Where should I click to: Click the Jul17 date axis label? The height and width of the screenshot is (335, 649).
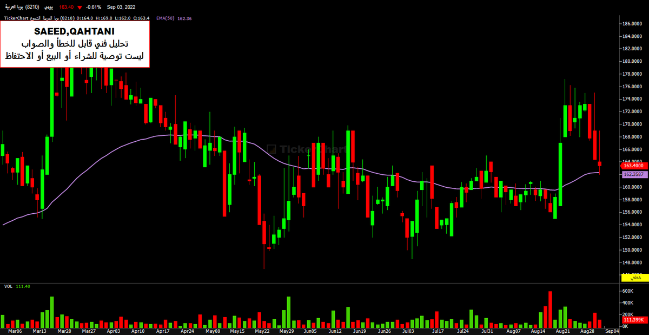pyautogui.click(x=438, y=330)
